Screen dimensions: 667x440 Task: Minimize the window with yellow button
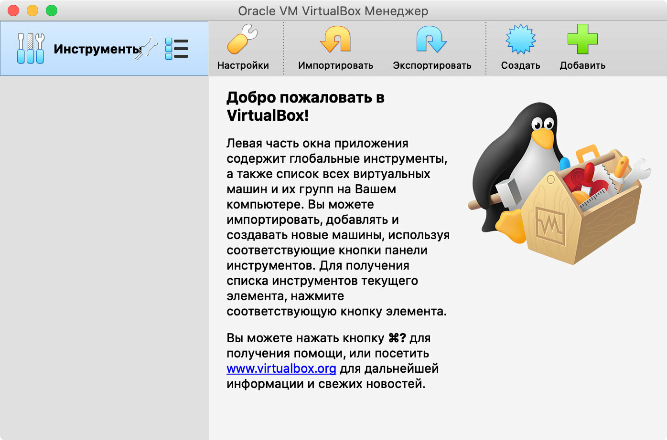32,10
